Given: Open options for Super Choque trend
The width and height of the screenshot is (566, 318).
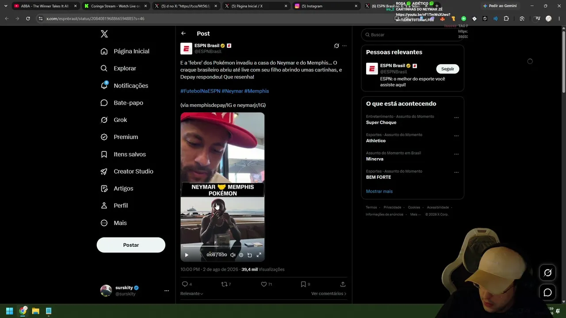Looking at the screenshot, I should pyautogui.click(x=456, y=118).
